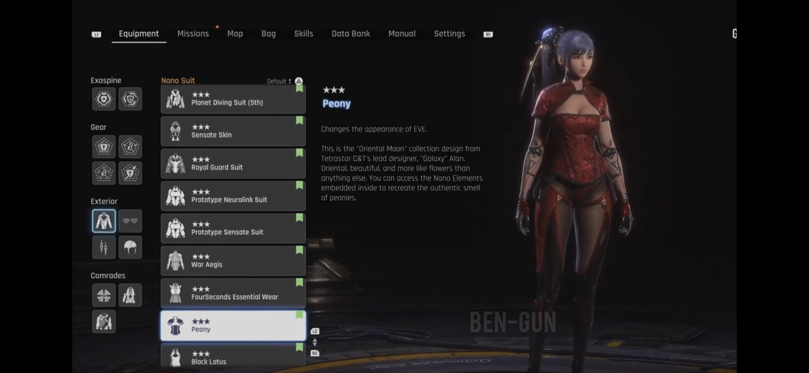Select the second Exospine slot icon
Screen dimensions: 809x373
point(130,99)
